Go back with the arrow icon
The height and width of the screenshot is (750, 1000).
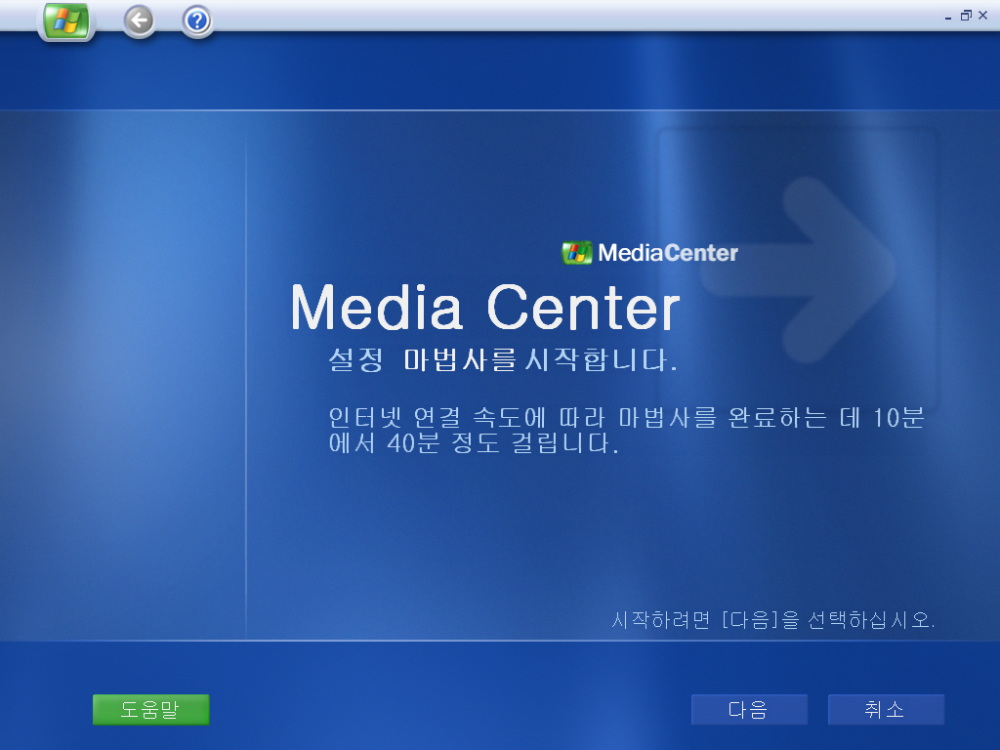[x=139, y=21]
